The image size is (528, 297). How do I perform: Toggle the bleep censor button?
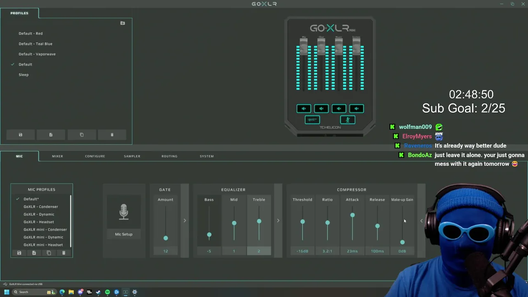pyautogui.click(x=312, y=120)
